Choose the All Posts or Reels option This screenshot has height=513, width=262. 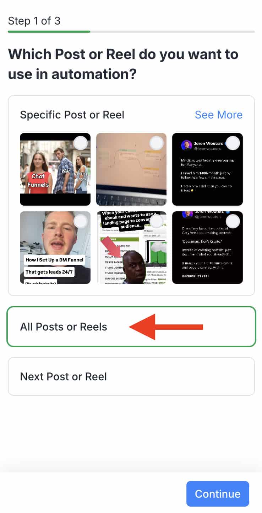click(x=131, y=327)
